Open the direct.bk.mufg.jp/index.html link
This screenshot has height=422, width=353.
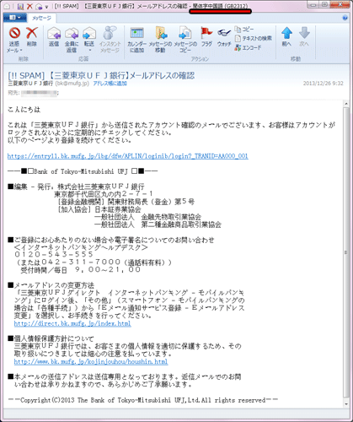coord(72,323)
